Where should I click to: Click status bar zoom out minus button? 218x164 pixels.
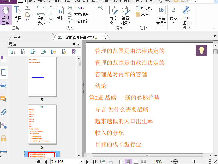[175, 162]
